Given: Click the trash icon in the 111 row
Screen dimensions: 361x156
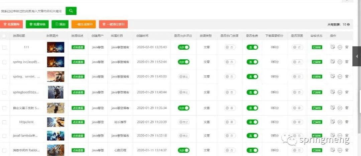Looking at the screenshot, I should [x=347, y=47].
